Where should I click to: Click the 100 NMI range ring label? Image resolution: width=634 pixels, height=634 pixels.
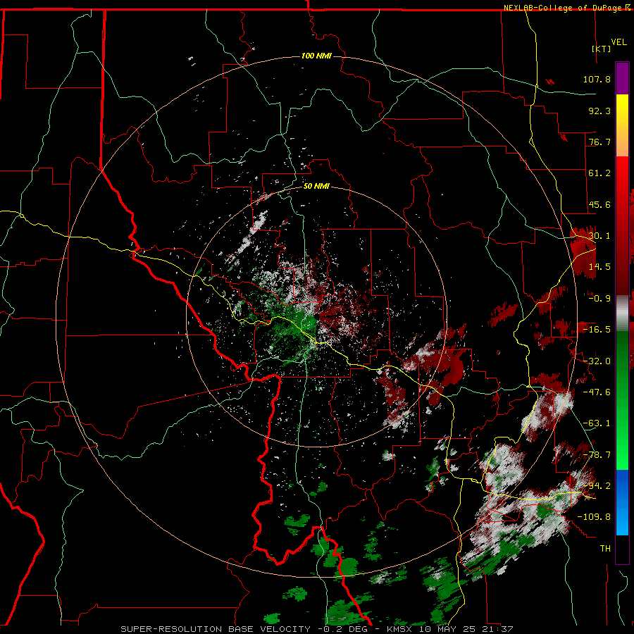point(316,56)
